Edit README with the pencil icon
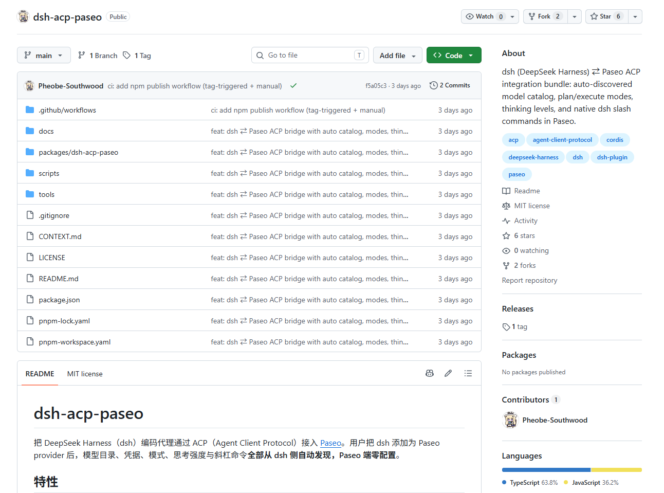 448,373
